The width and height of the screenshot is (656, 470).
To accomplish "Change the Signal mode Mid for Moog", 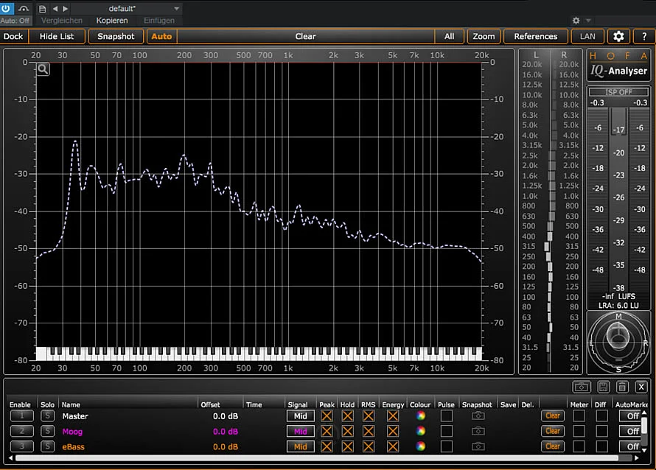I will (x=301, y=431).
